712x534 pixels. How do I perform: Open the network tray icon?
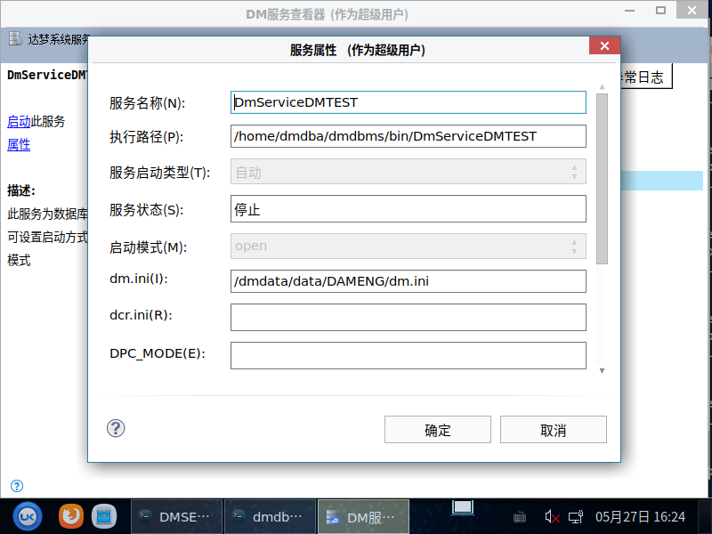[576, 517]
